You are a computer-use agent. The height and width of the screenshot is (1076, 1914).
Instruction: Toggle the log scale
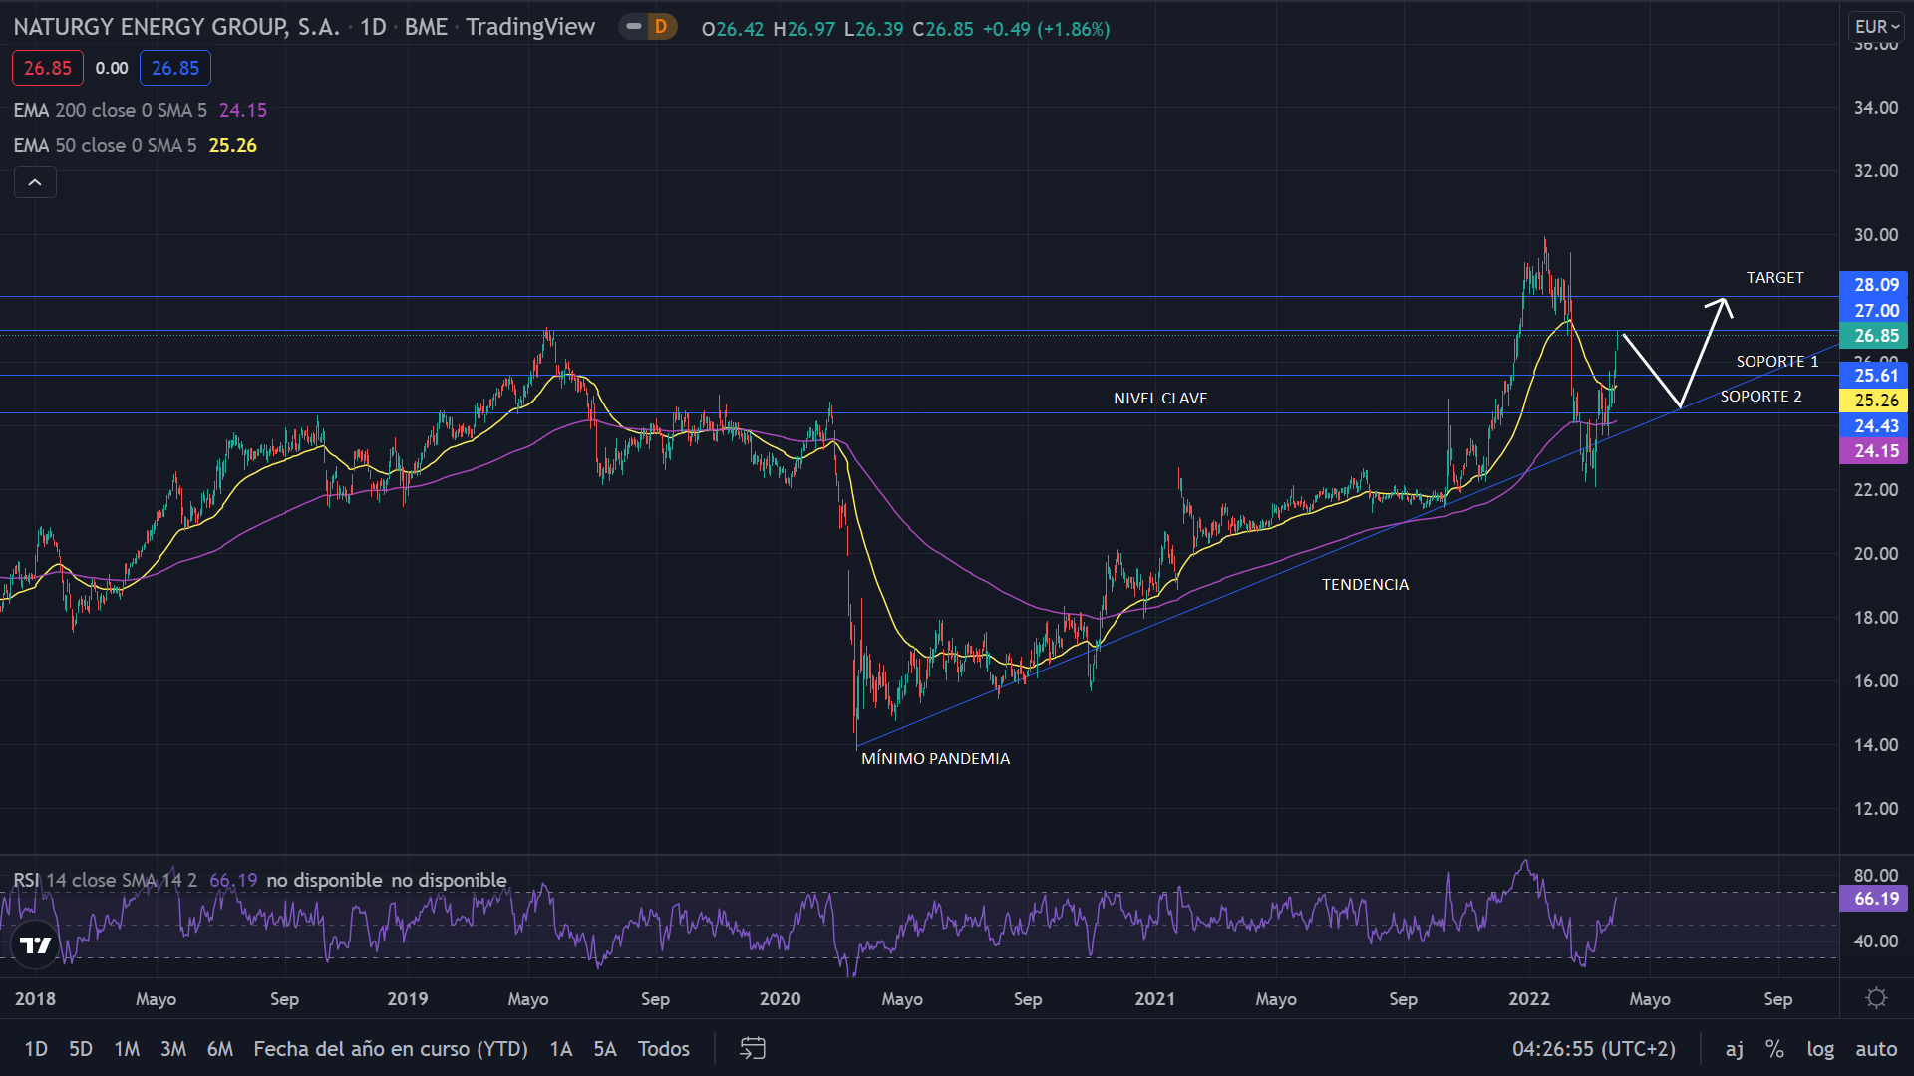[x=1820, y=1048]
